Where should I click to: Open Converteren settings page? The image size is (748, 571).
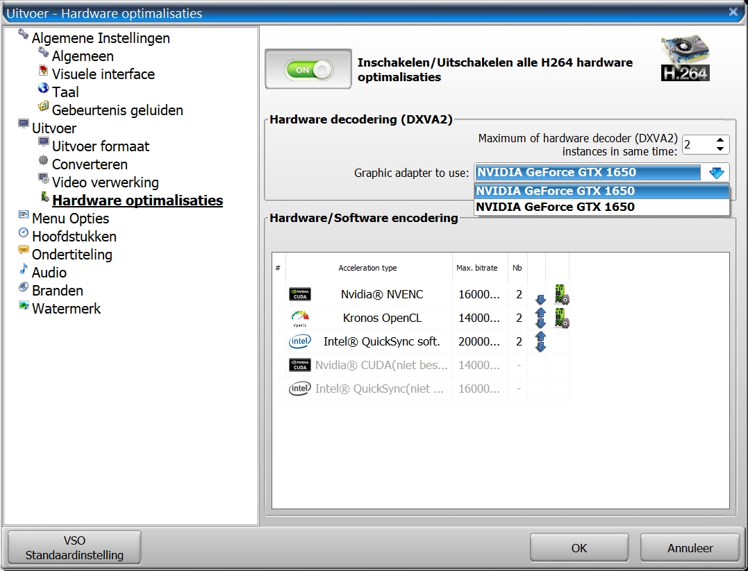click(x=90, y=164)
